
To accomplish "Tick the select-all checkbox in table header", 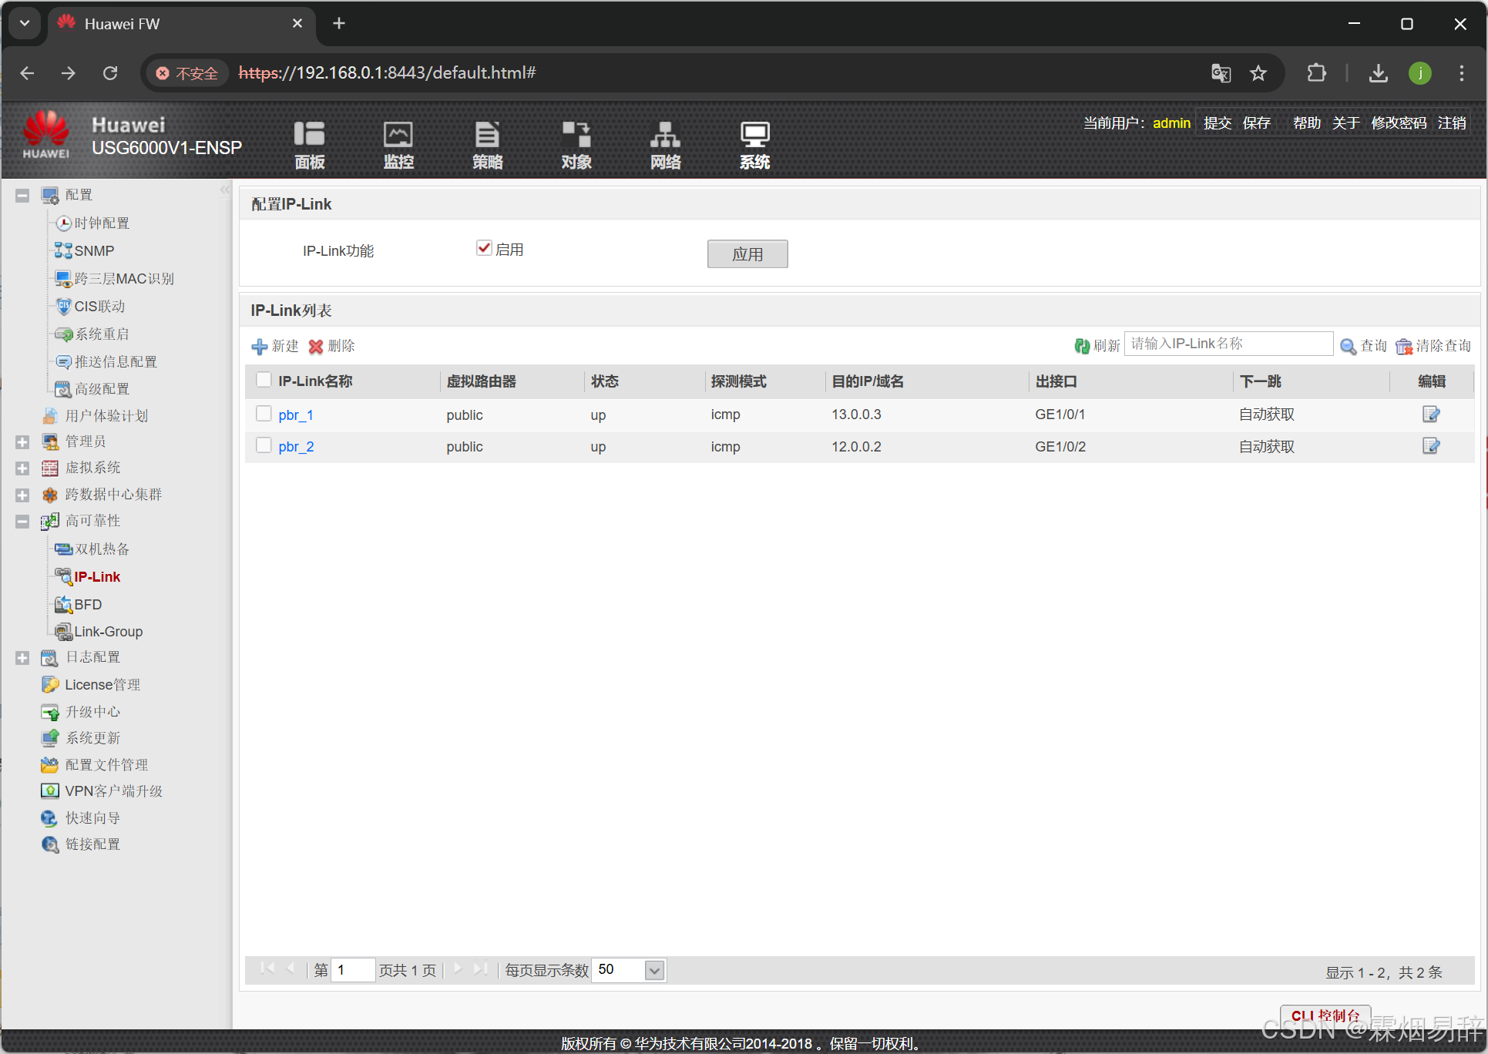I will [x=264, y=380].
